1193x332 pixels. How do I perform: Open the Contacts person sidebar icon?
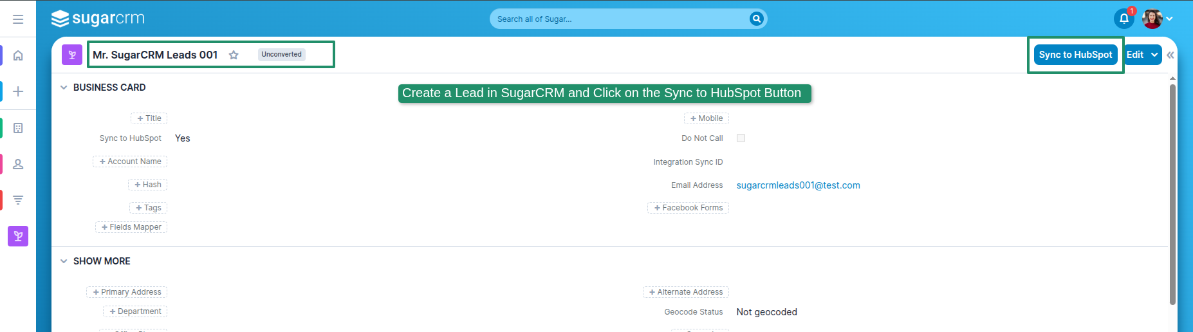[x=18, y=164]
